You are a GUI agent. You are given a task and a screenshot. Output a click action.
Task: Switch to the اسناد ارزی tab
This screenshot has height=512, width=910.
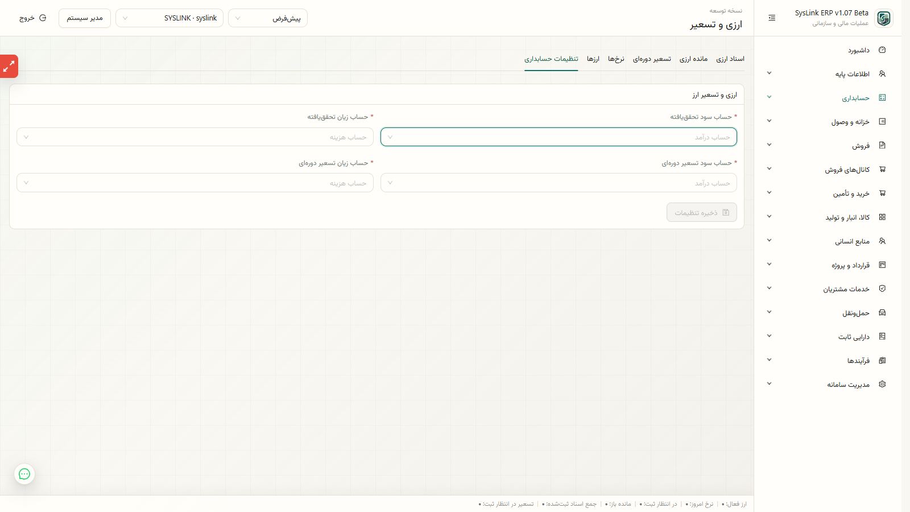(x=730, y=59)
